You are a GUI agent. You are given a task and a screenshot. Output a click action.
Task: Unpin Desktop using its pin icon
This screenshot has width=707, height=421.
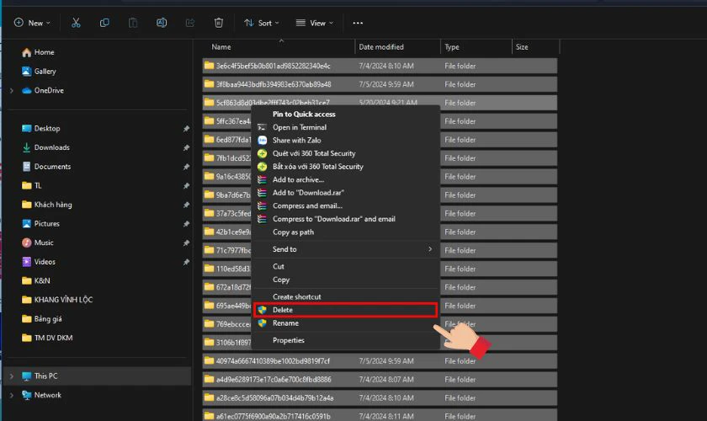[186, 129]
